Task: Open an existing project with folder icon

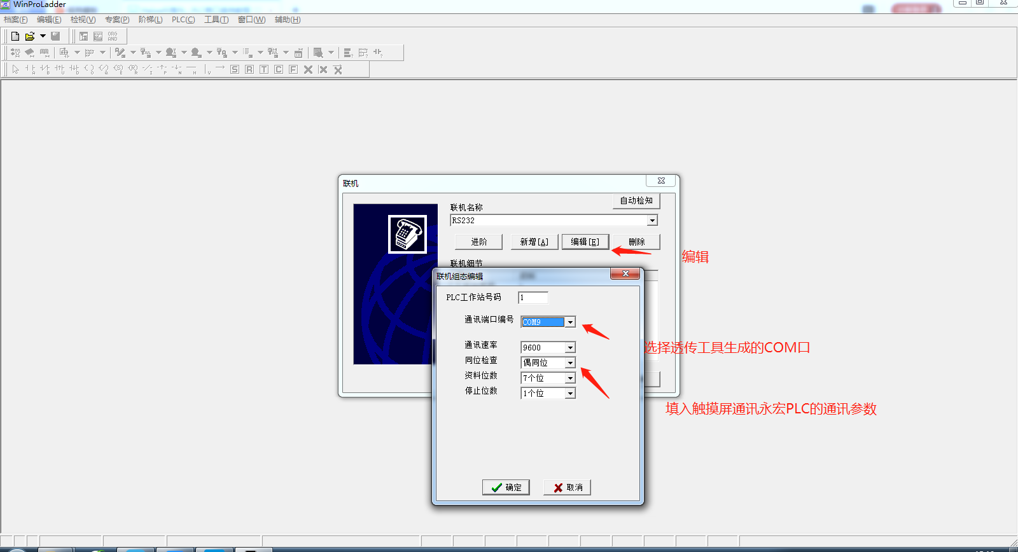Action: coord(29,36)
